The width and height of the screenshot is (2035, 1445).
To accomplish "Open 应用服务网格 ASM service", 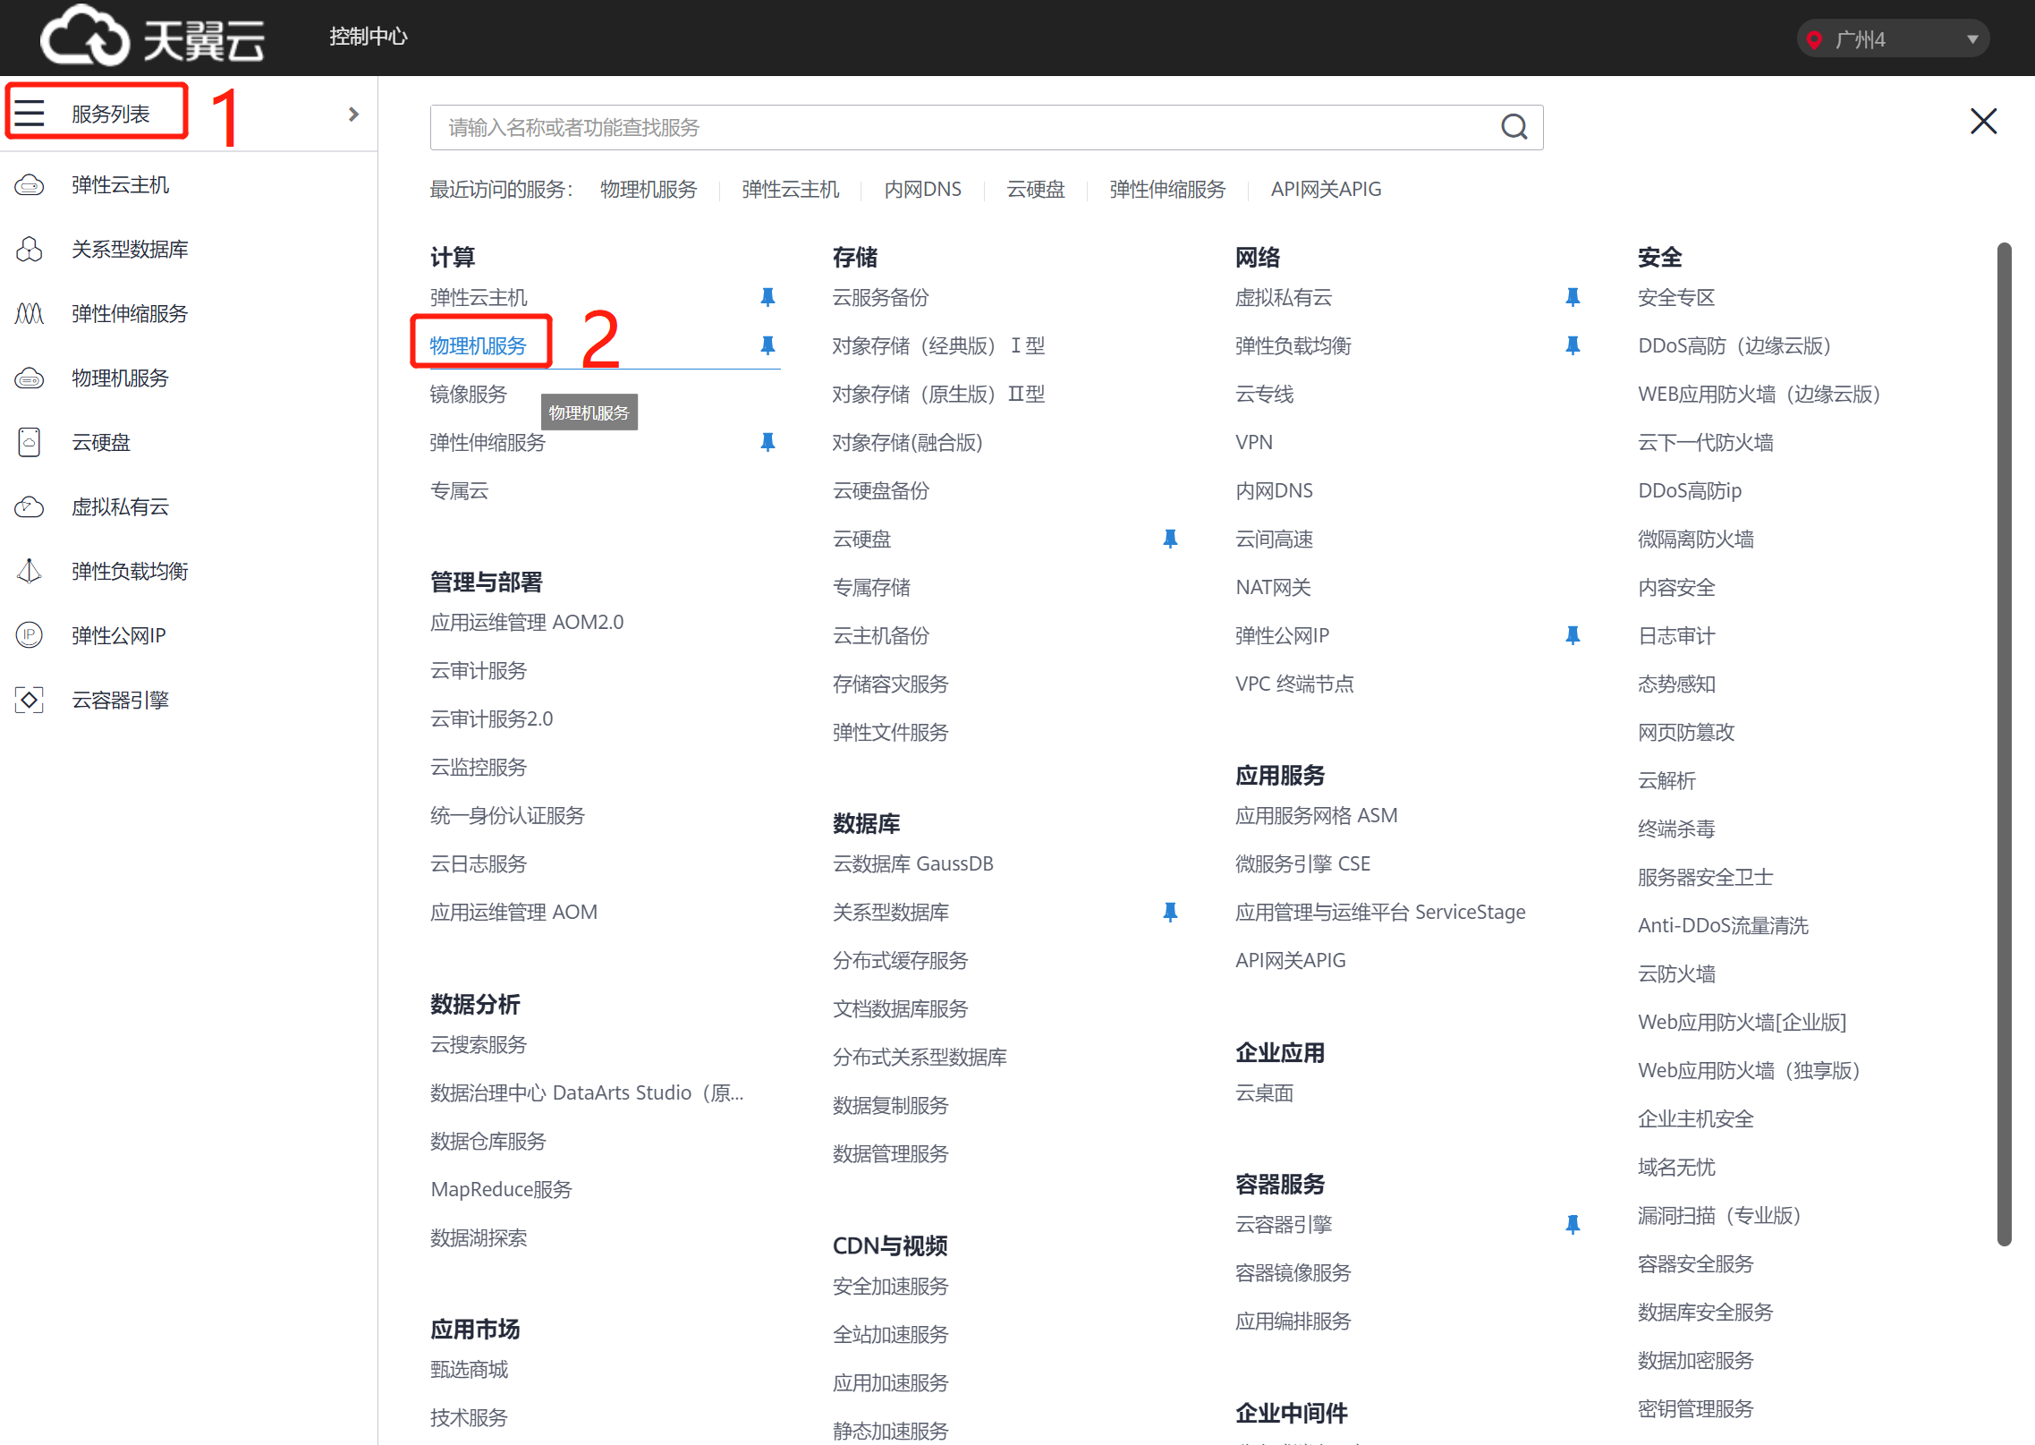I will pyautogui.click(x=1316, y=815).
